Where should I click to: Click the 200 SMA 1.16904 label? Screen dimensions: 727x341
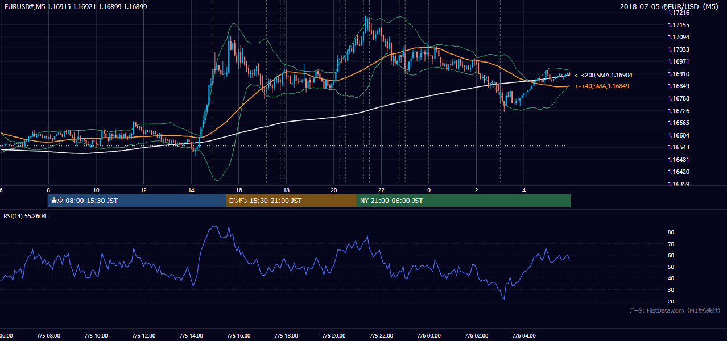(x=603, y=75)
